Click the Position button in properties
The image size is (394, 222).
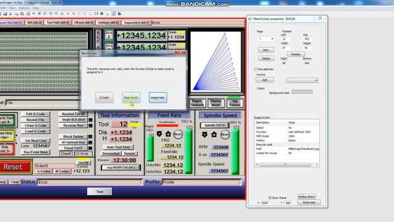(x=295, y=54)
